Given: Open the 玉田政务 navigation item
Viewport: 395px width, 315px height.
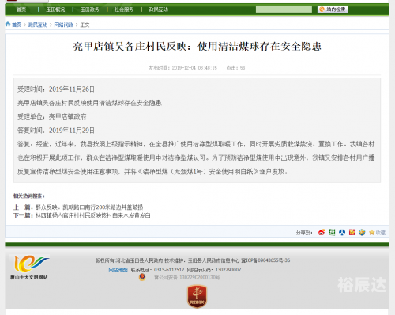Looking at the screenshot, I should point(90,9).
